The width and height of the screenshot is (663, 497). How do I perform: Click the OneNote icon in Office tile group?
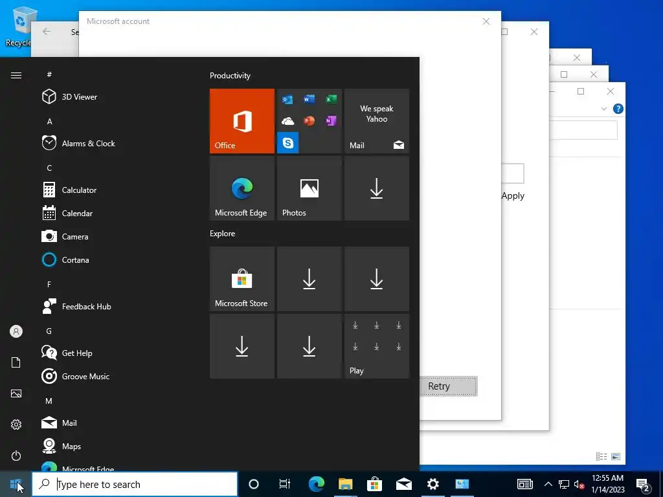pos(331,121)
